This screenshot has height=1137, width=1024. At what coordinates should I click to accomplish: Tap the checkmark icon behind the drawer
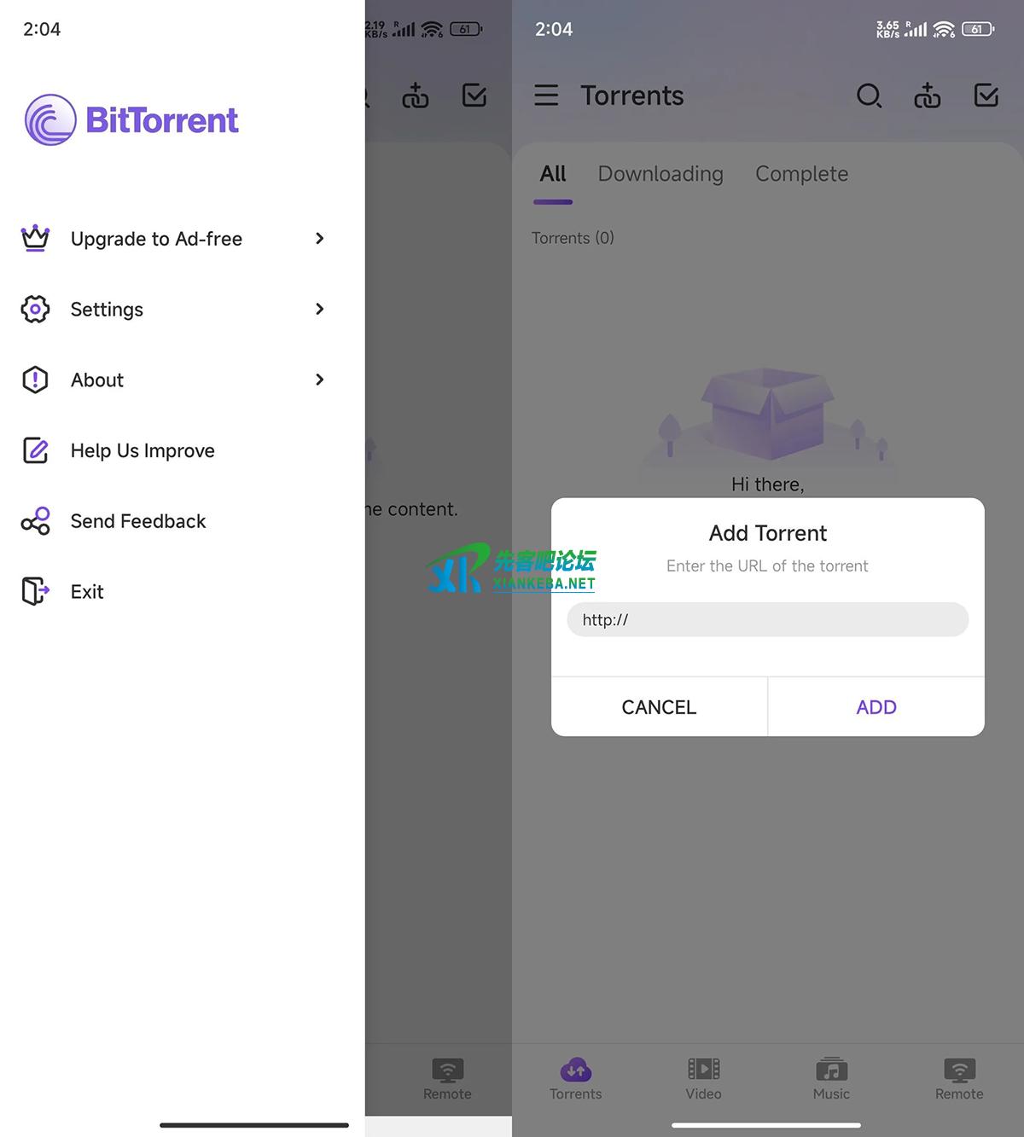pyautogui.click(x=474, y=96)
